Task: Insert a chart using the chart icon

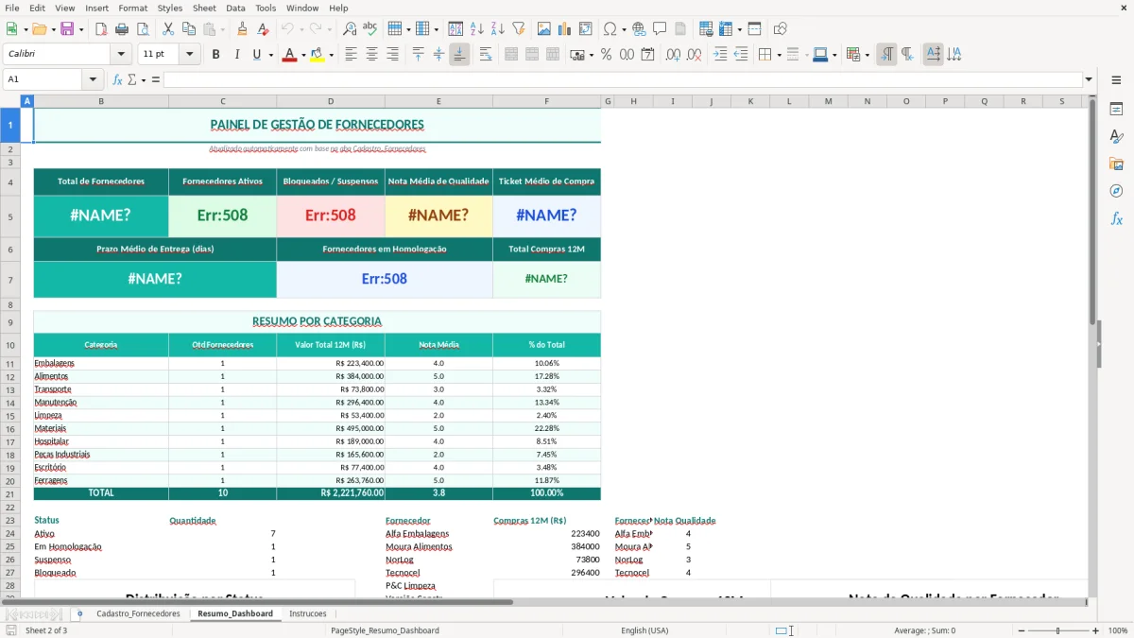Action: (x=565, y=29)
